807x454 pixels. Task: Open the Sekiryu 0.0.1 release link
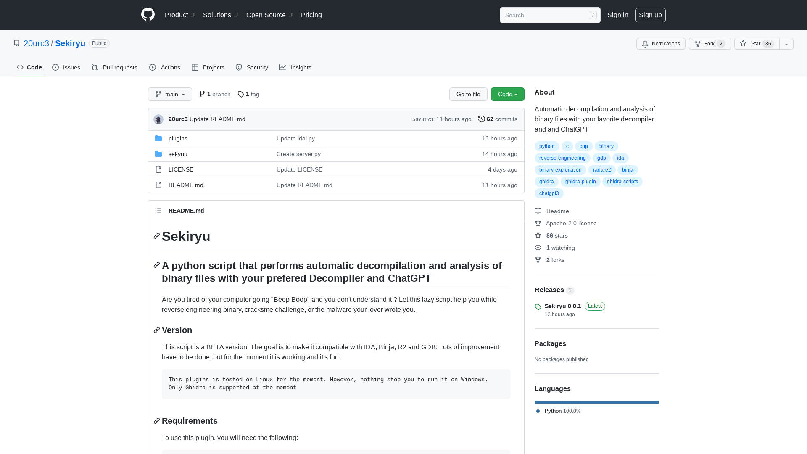click(x=562, y=306)
